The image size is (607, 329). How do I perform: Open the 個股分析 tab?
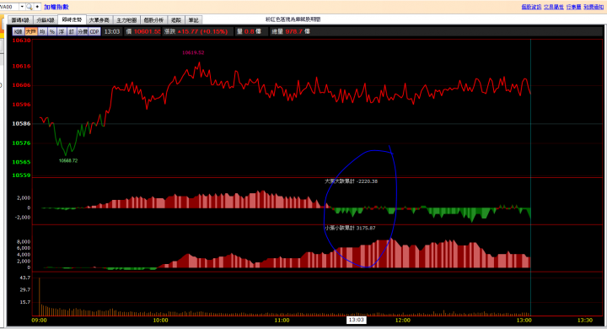[153, 20]
